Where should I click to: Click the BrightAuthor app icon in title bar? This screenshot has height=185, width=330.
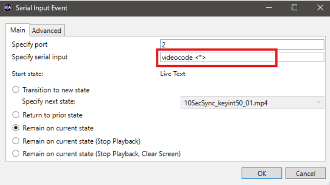click(8, 8)
